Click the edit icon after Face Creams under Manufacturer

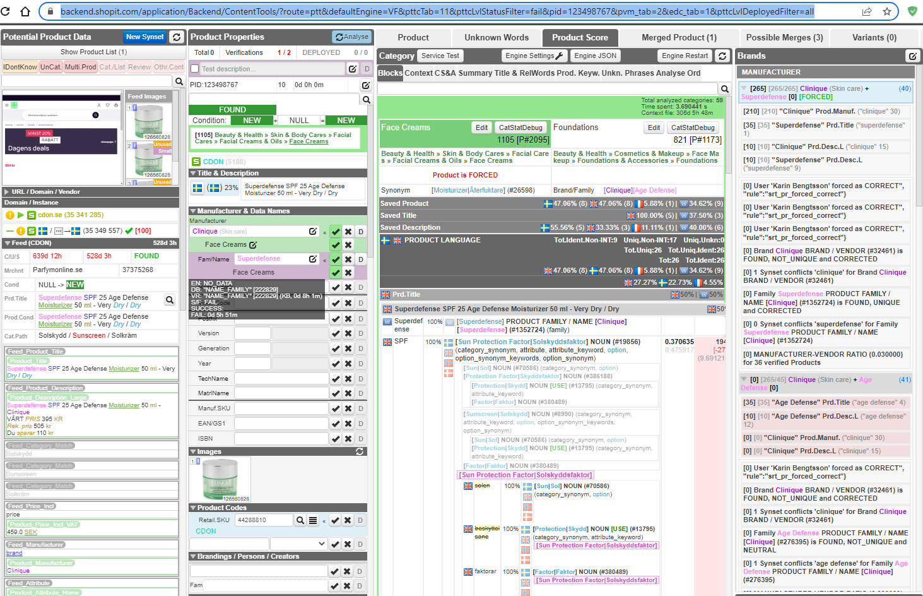click(x=253, y=245)
